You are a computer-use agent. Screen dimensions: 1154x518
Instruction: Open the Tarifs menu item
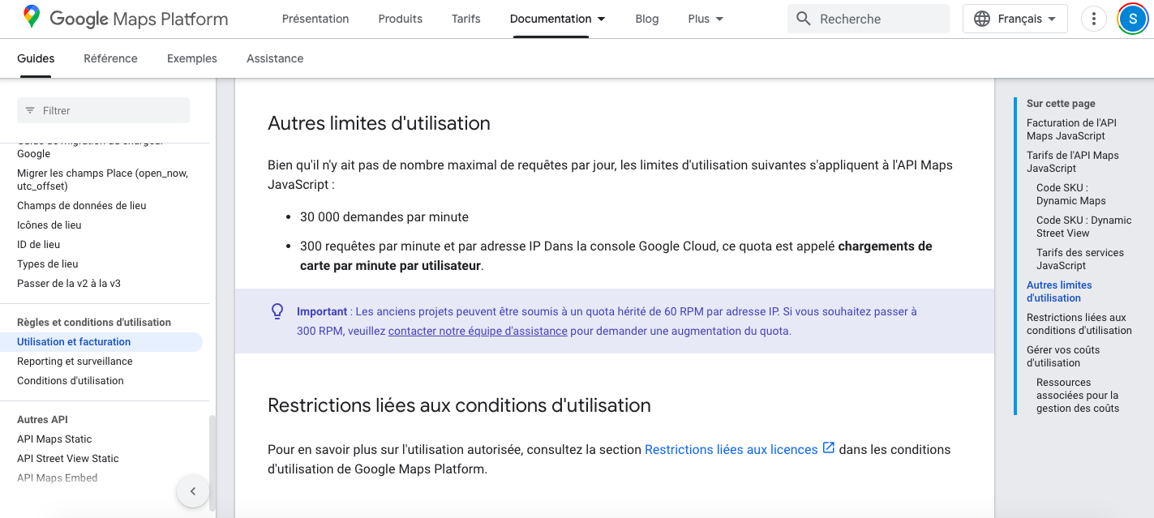click(x=466, y=19)
